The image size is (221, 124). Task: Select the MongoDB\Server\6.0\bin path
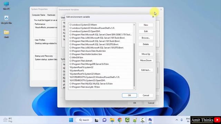point(100,64)
